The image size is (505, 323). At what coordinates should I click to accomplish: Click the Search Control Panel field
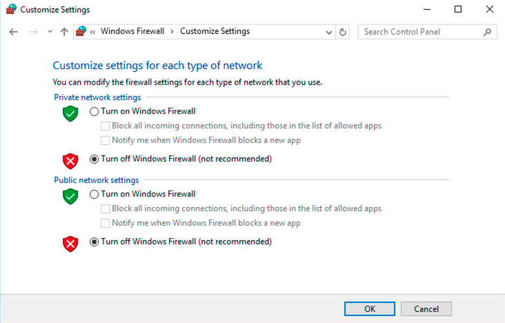tap(421, 32)
